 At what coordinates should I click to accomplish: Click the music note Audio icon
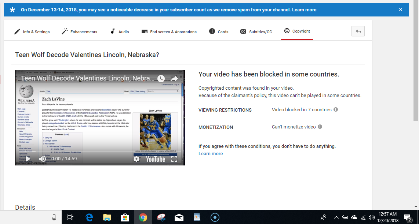113,31
